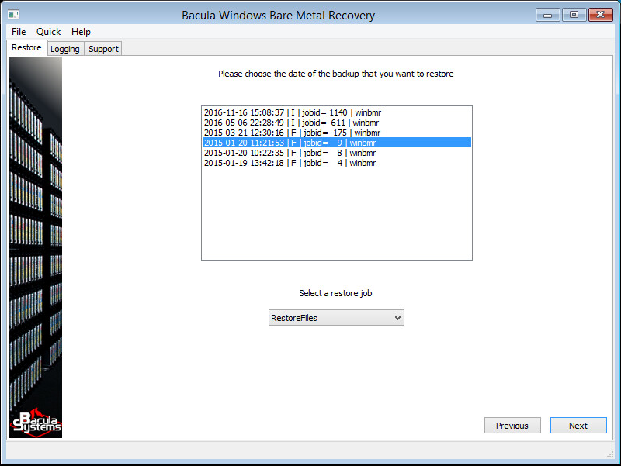
Task: Click the application icon in title bar
Action: 13,15
